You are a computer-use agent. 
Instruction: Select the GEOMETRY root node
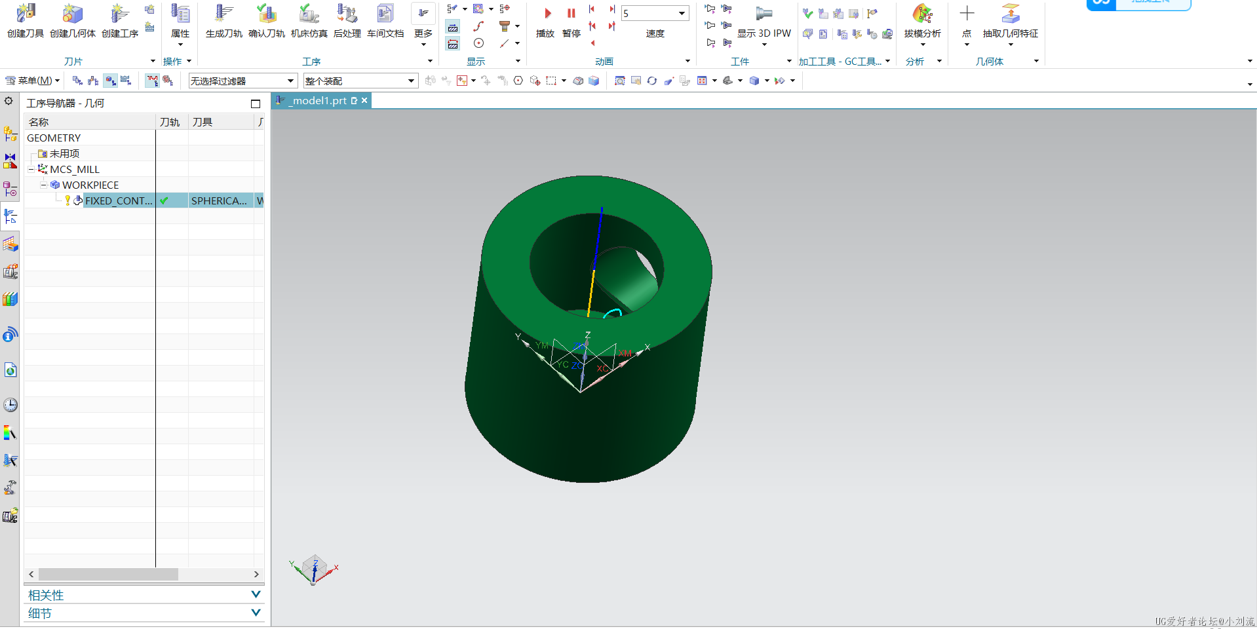54,138
